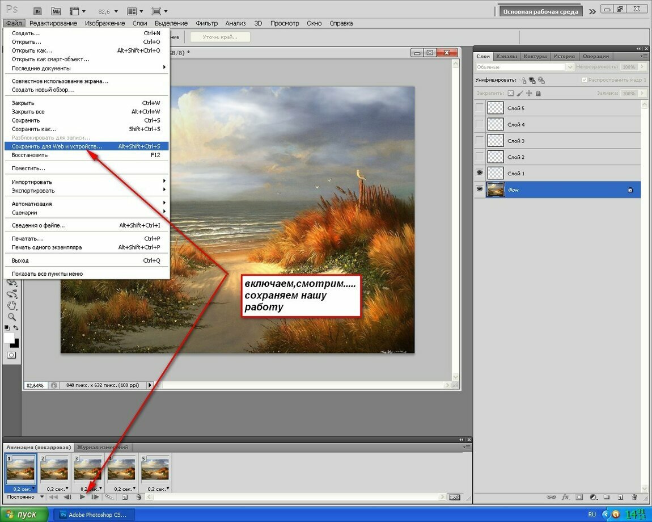Choose Печатать… menu entry
Viewport: 652px width, 522px height.
click(x=86, y=238)
